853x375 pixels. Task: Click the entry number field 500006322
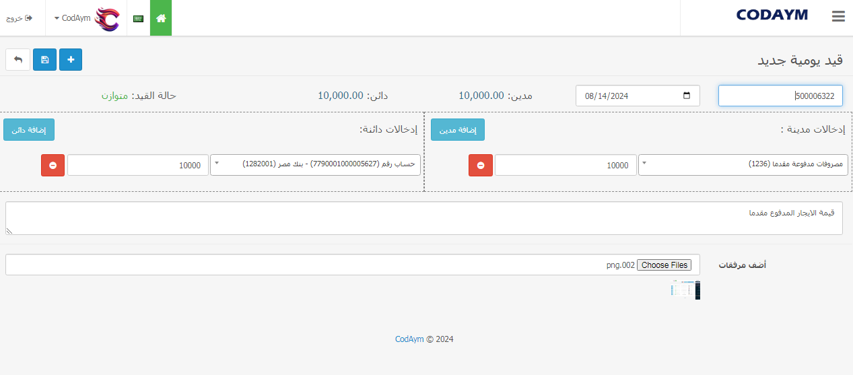coord(780,96)
